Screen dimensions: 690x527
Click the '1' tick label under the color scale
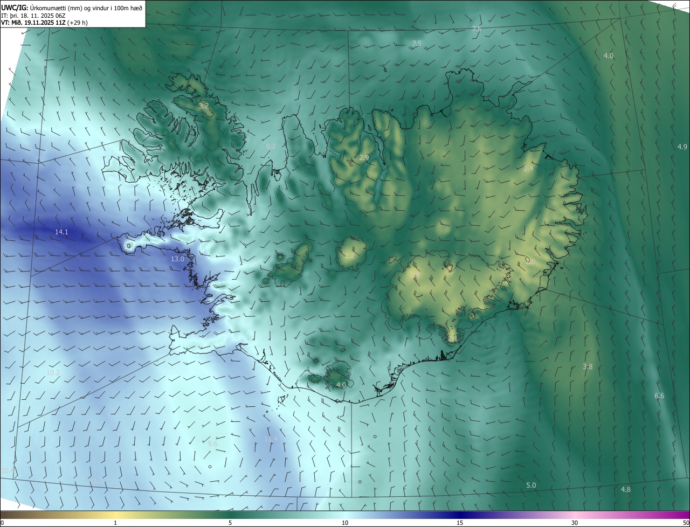115,523
